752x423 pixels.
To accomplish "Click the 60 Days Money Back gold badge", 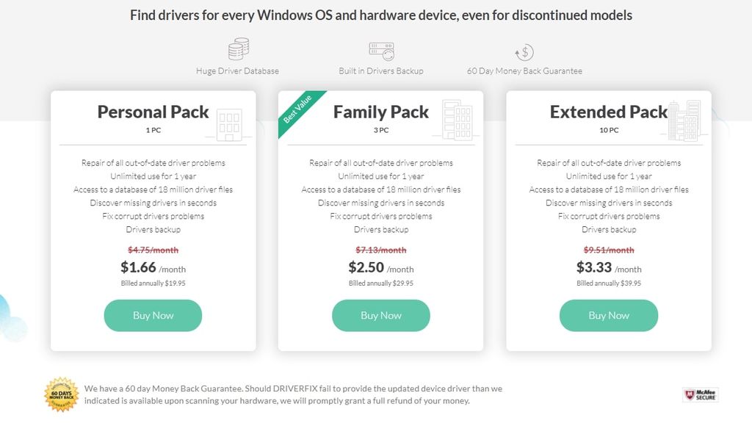I will coord(60,394).
